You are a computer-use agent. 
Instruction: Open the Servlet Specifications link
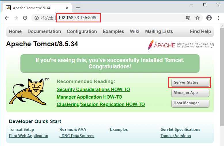181,129
